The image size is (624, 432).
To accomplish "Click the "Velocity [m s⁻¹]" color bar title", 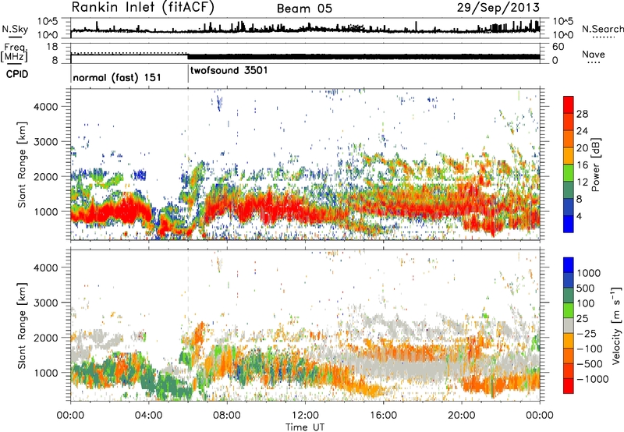I will click(616, 325).
